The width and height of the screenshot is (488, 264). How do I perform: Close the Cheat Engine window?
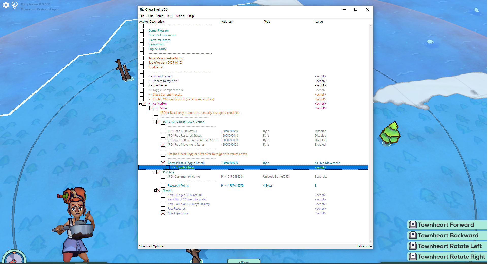click(x=367, y=9)
